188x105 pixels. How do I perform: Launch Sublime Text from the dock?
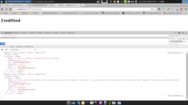[x=68, y=103]
